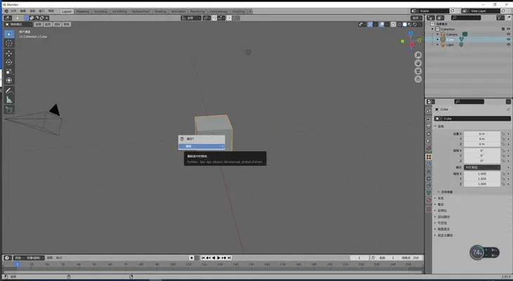This screenshot has width=513, height=281.
Task: Open the outliner filter funnel dropdown
Action: click(500, 18)
